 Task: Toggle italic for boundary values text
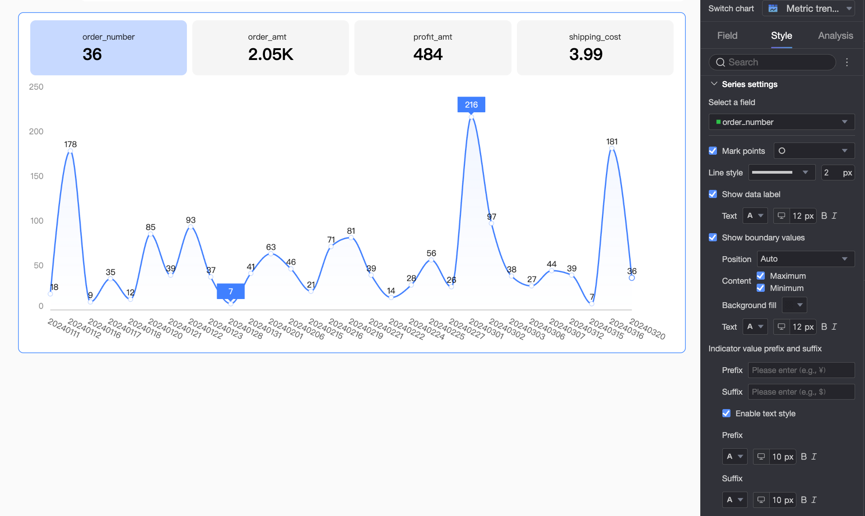[x=834, y=327]
